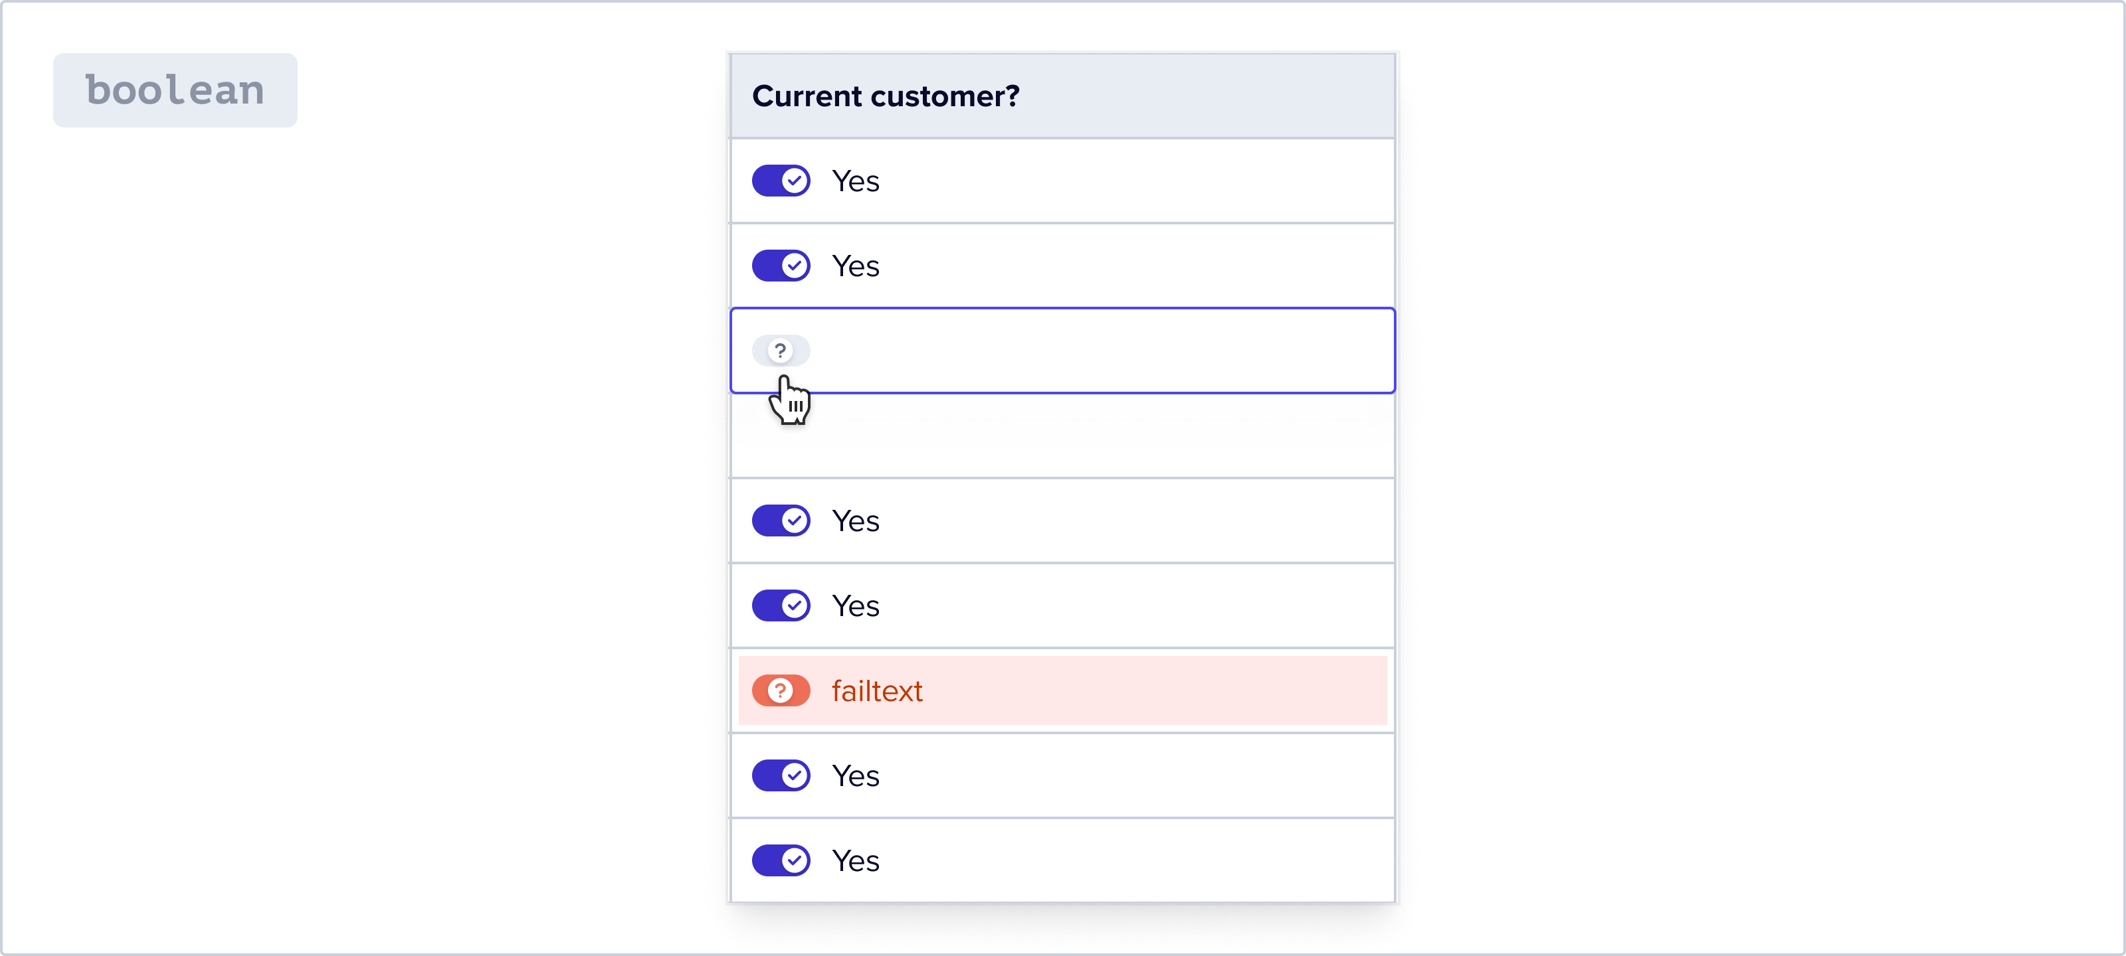The width and height of the screenshot is (2126, 956).
Task: Click the Yes text directly below failtext
Action: (855, 776)
